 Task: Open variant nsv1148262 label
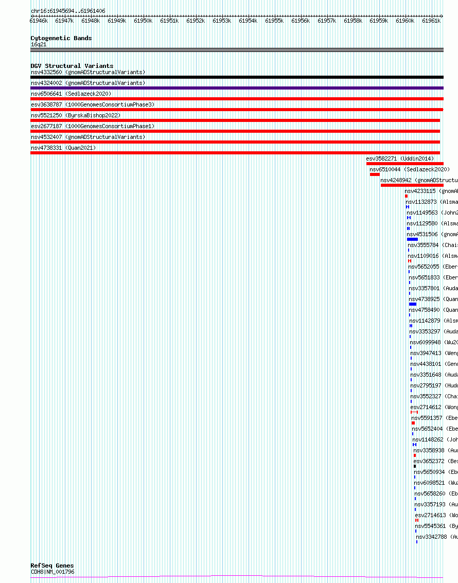coord(435,439)
